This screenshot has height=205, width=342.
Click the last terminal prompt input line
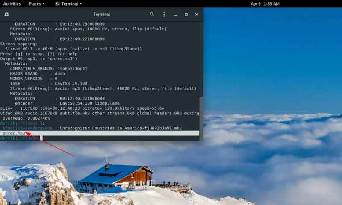[x=100, y=138]
